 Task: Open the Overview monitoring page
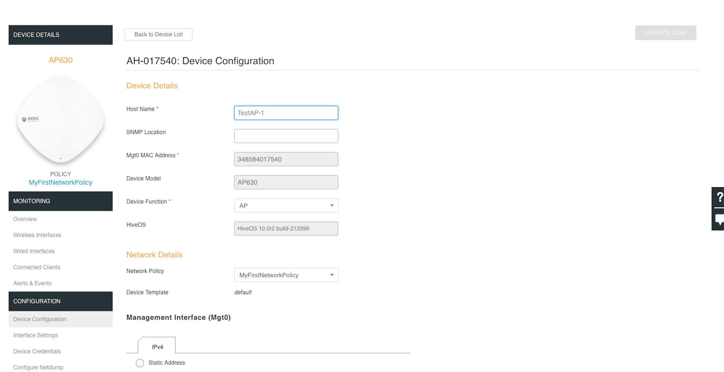click(25, 219)
